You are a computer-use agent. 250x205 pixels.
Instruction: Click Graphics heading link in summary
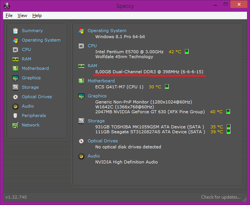(97, 96)
